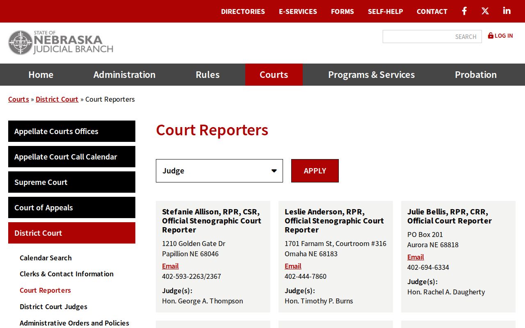The height and width of the screenshot is (328, 525).
Task: Open Appellate Courts Offices sidebar item
Action: click(72, 131)
